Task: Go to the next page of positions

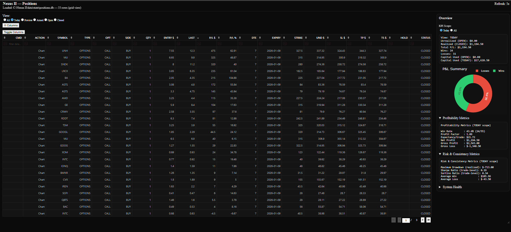Action: click(423, 220)
